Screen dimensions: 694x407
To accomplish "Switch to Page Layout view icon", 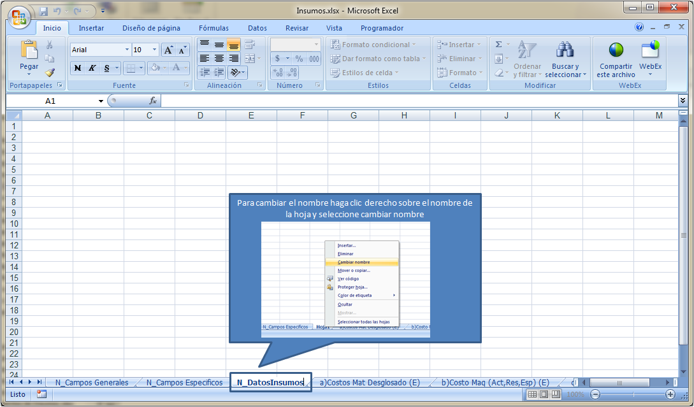I will click(544, 394).
